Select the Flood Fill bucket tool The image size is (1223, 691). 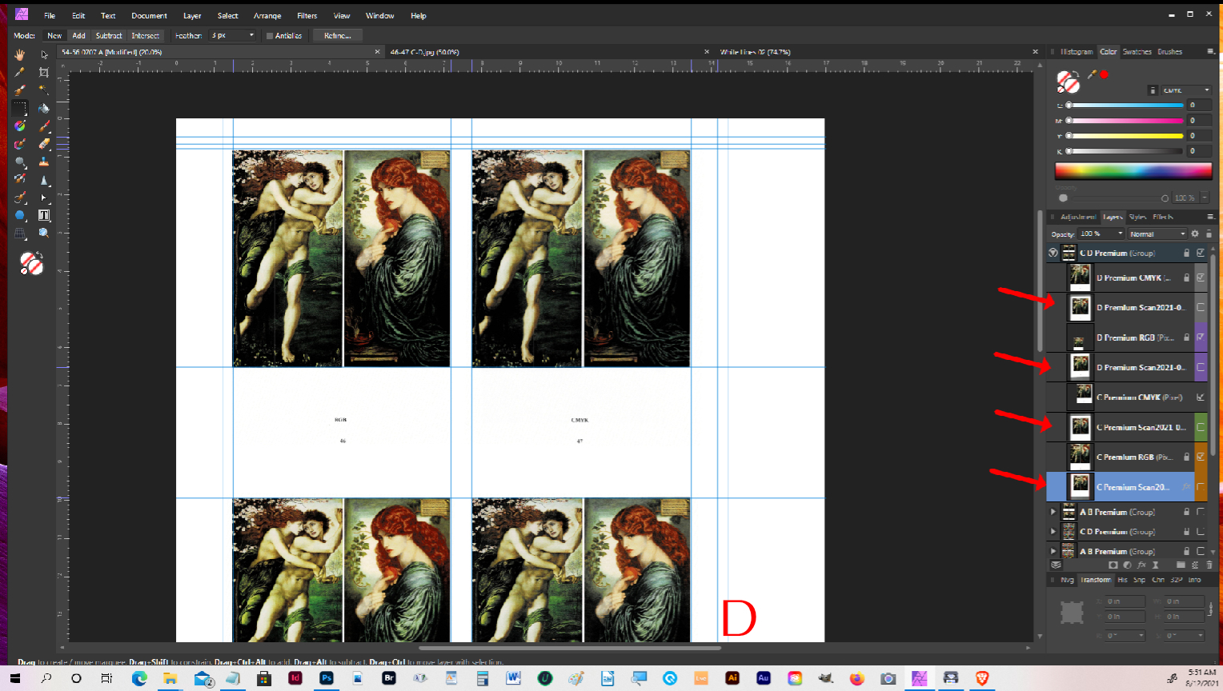click(44, 108)
